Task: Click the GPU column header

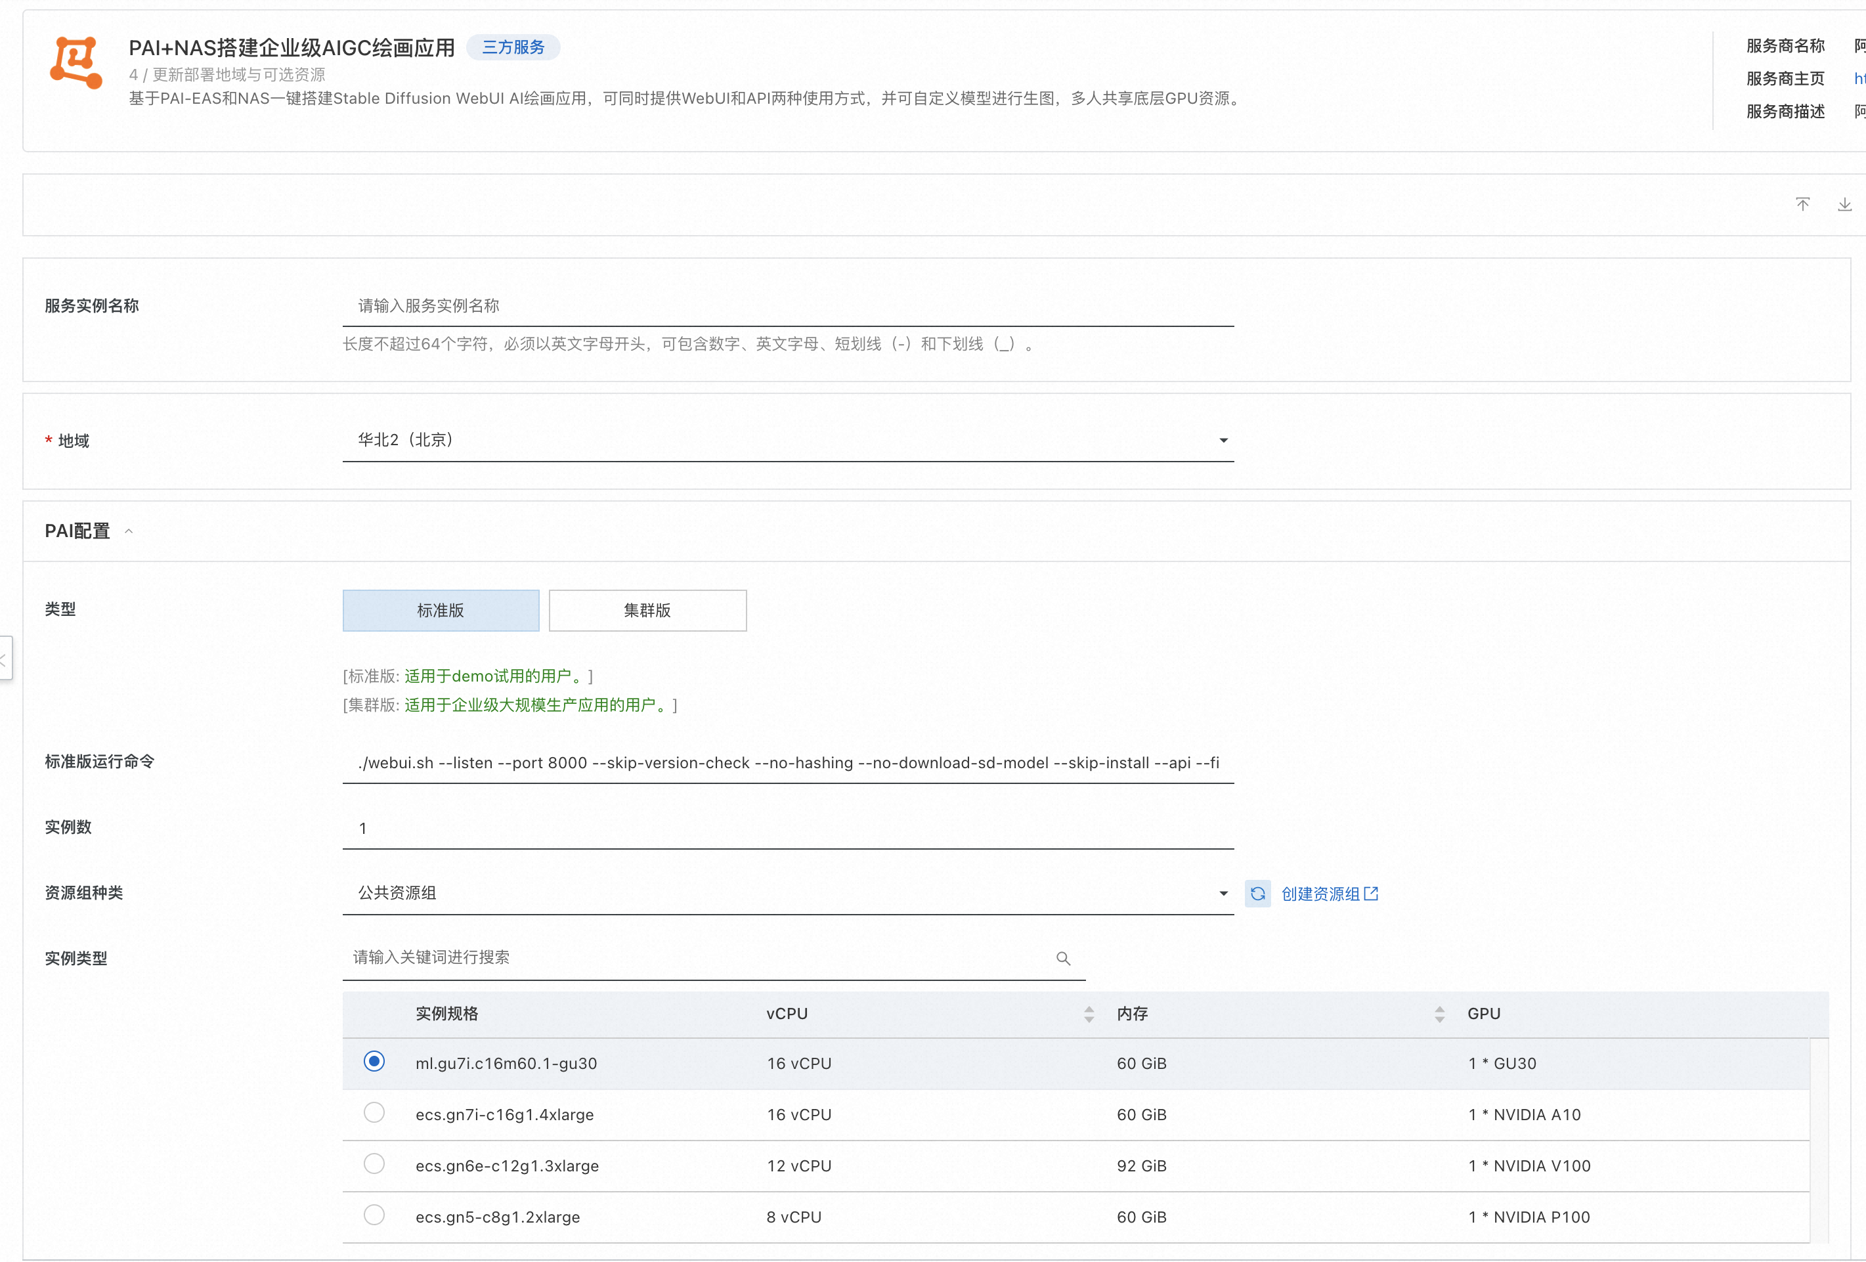Action: point(1484,1014)
